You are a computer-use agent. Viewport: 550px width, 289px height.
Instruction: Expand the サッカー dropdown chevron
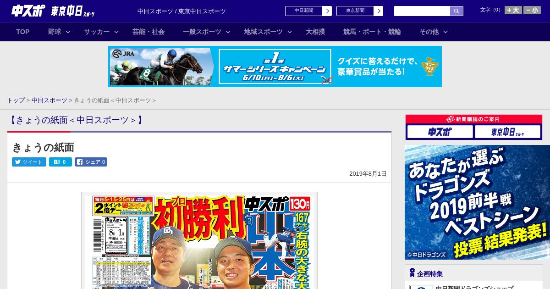click(116, 32)
